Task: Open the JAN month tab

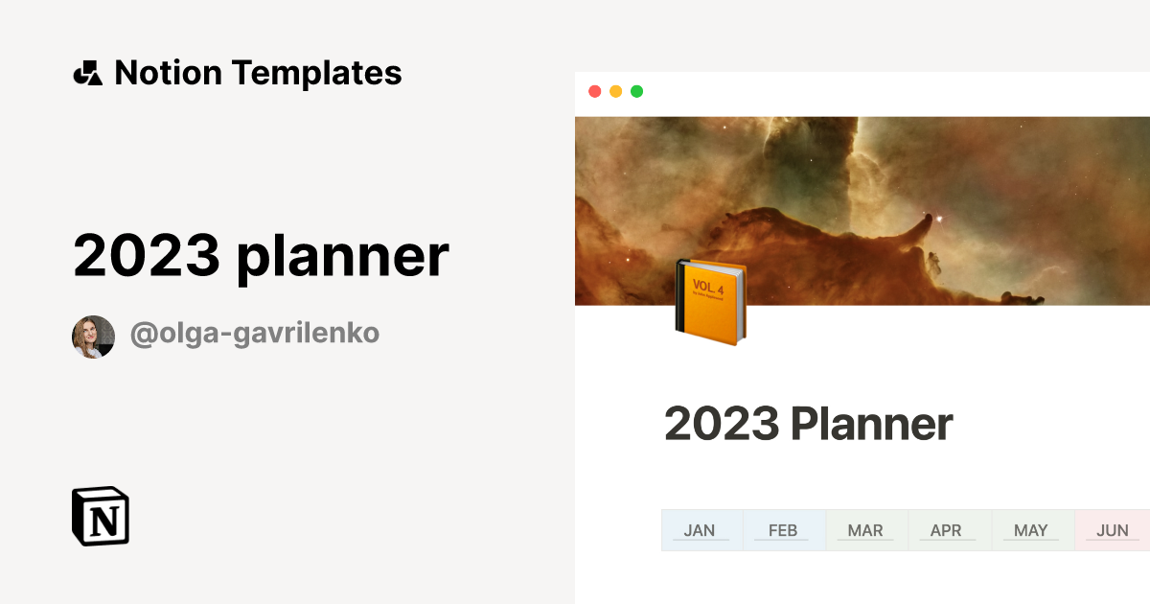Action: (700, 530)
